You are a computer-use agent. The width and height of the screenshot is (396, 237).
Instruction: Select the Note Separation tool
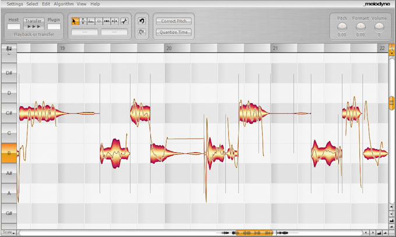pos(114,21)
